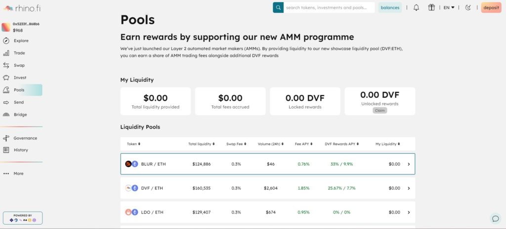Sort by Fee APY column

pyautogui.click(x=303, y=144)
